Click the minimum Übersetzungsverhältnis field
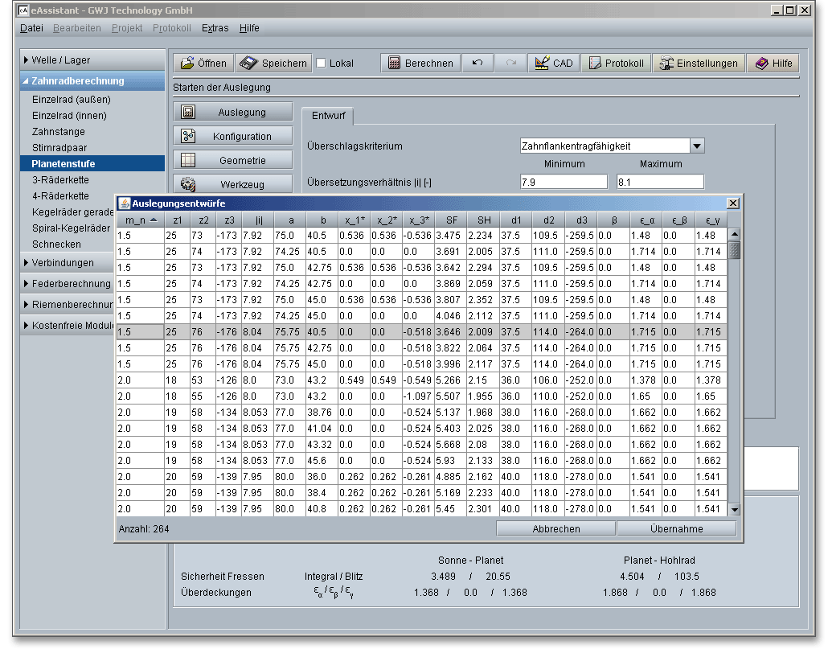 pyautogui.click(x=564, y=182)
